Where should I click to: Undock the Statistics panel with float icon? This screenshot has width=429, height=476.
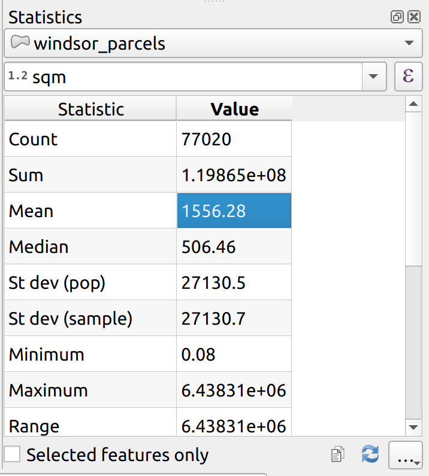397,17
